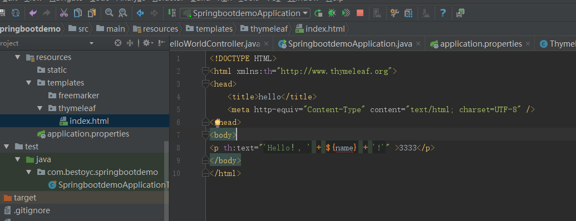Collapse the thymeleaf folder node
The width and height of the screenshot is (576, 221).
(40, 108)
